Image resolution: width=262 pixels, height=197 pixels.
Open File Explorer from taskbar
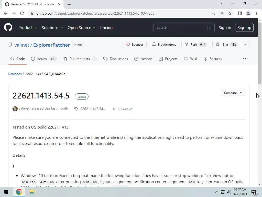click(31, 192)
